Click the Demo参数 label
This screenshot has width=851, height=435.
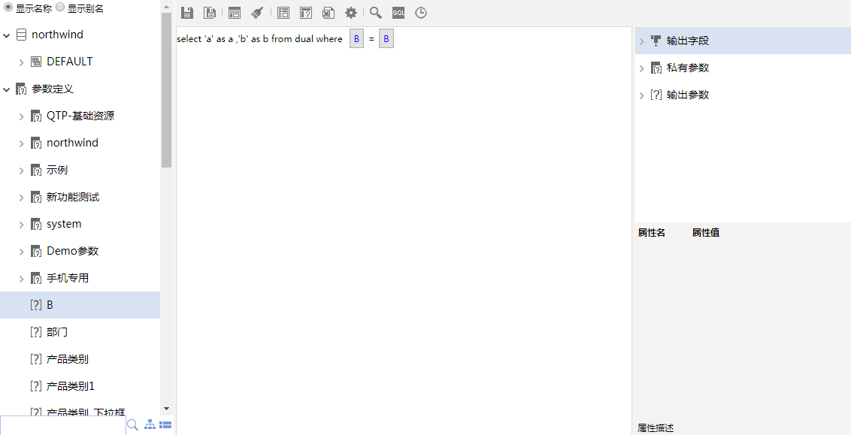click(x=73, y=251)
